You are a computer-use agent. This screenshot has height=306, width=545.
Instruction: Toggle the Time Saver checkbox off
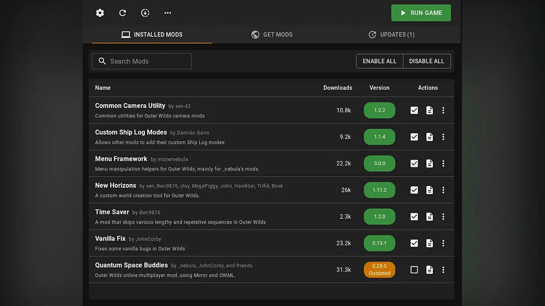[414, 217]
